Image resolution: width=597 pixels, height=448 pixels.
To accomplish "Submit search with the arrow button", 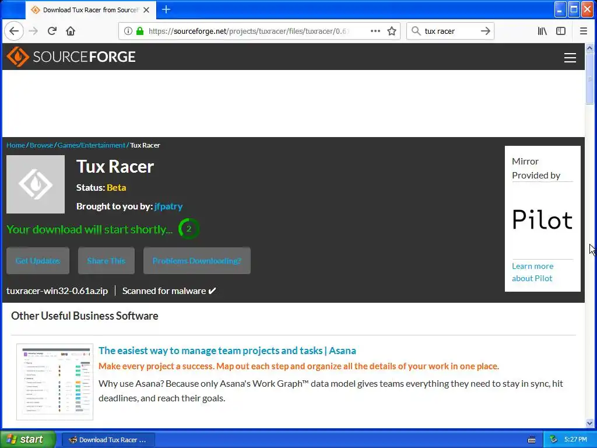I will [x=486, y=32].
